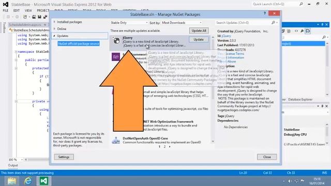Click the Update button for jQuery
The width and height of the screenshot is (331, 186).
(199, 39)
